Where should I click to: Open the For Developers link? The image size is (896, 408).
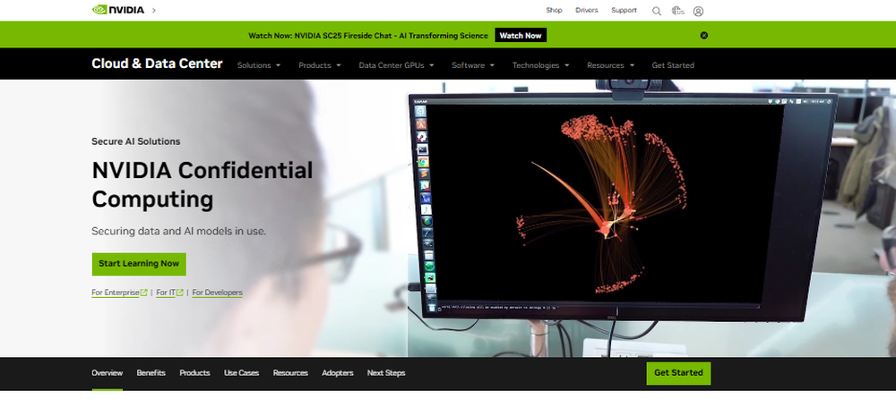pos(217,293)
